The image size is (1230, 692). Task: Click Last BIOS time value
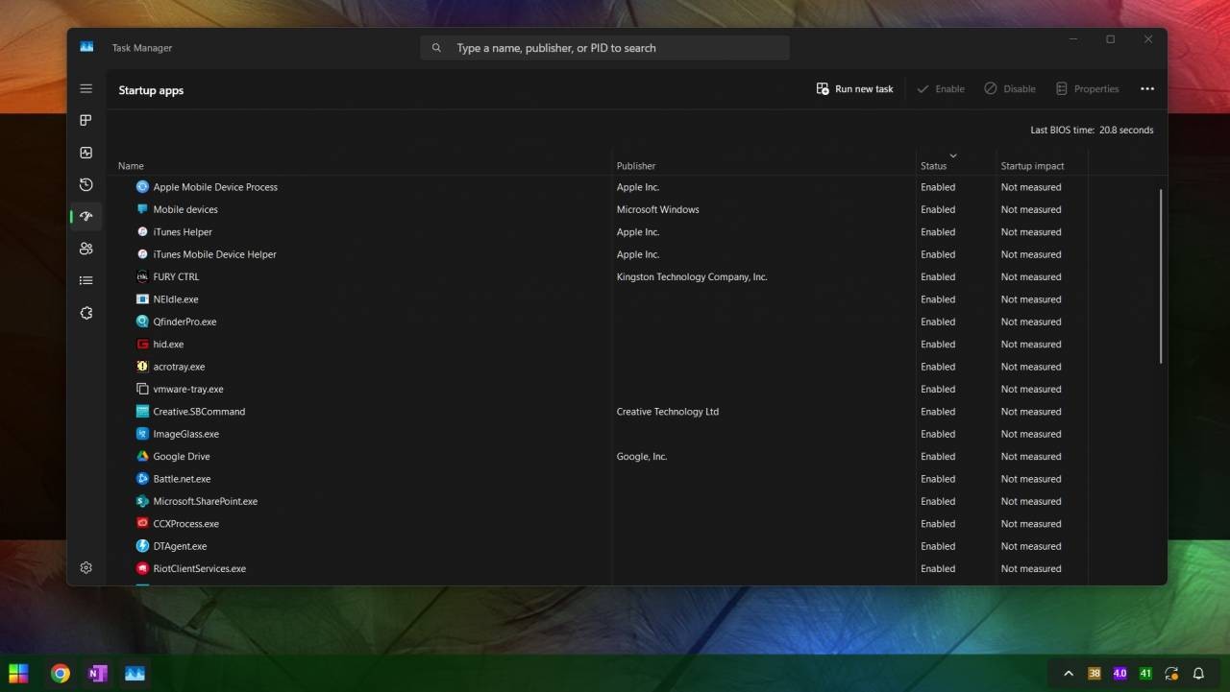click(1126, 130)
